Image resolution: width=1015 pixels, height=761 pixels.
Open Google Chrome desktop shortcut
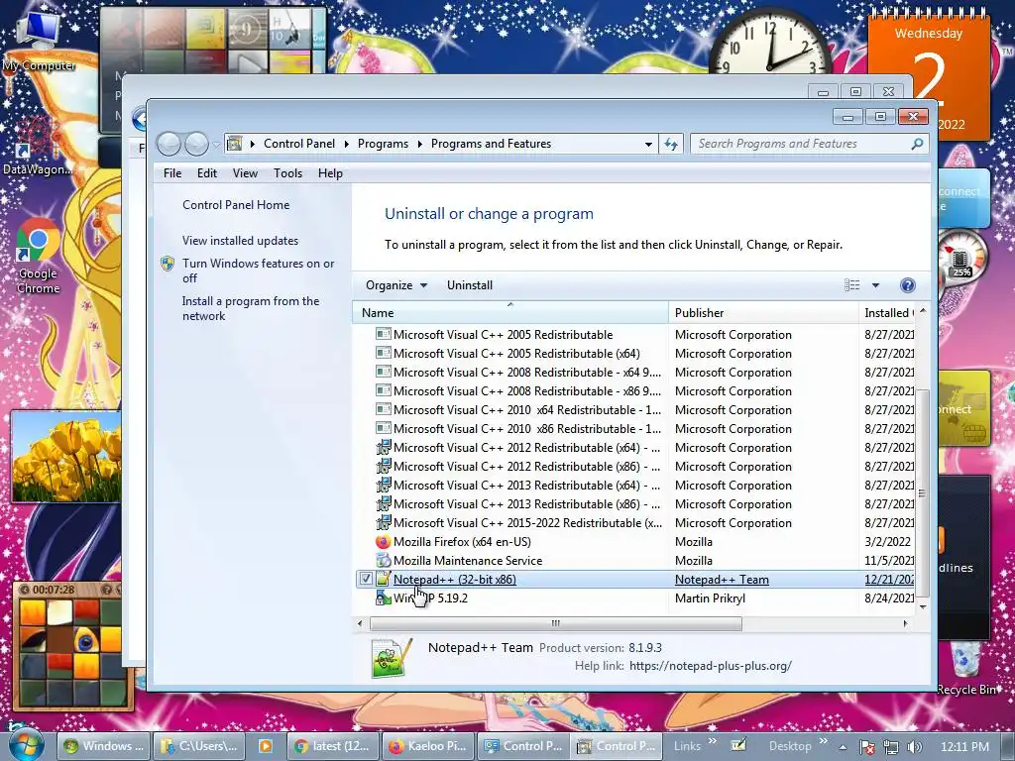[x=38, y=257]
